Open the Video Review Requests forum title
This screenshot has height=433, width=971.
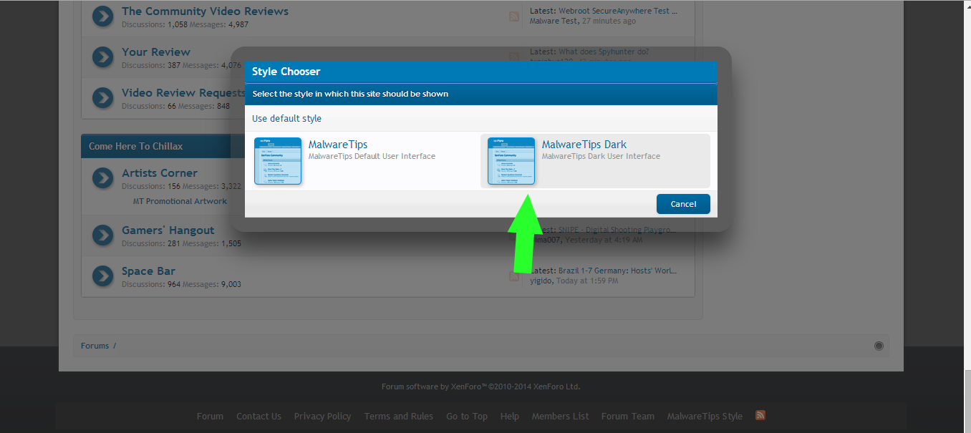tap(183, 93)
